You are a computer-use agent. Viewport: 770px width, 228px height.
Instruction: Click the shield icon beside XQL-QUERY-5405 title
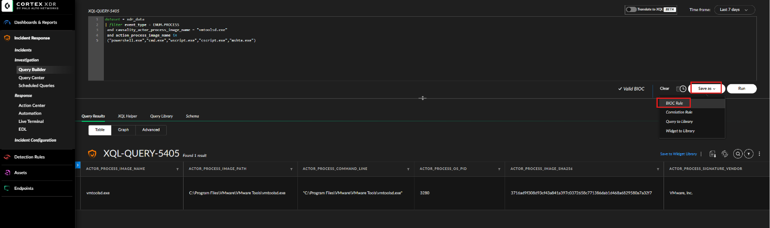92,154
